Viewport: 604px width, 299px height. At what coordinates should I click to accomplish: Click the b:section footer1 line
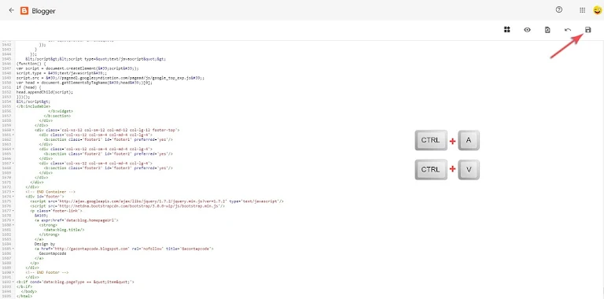(108, 139)
